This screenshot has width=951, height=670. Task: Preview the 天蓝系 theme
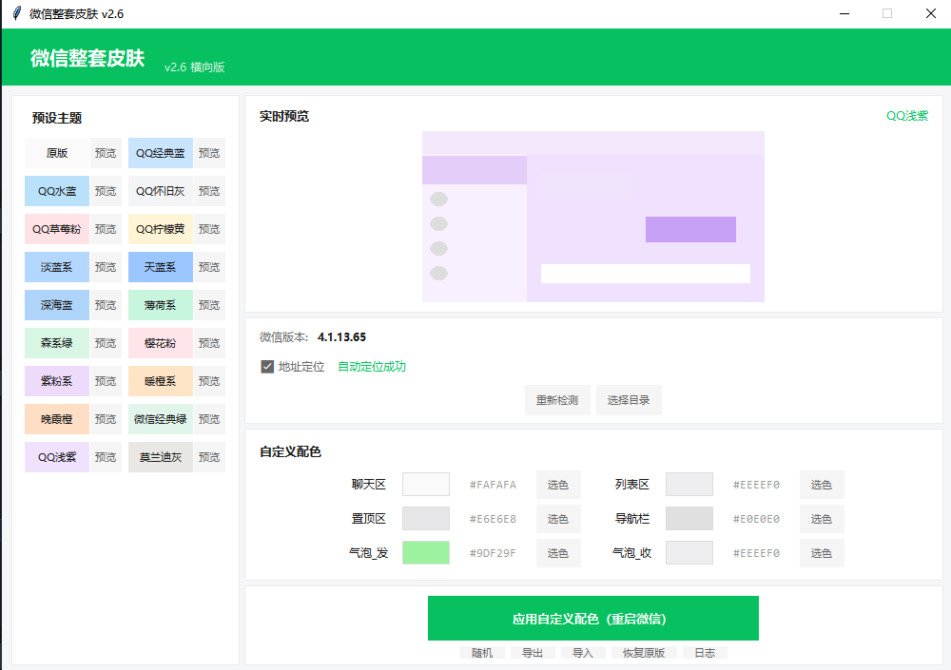pyautogui.click(x=209, y=267)
